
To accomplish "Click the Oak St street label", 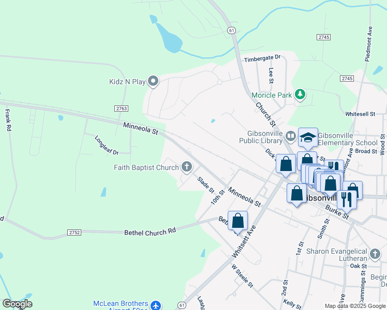I will [x=359, y=266].
